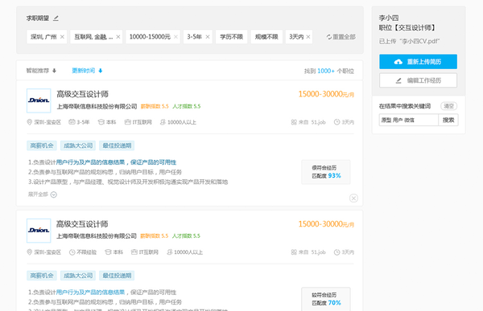The image size is (483, 311).
Task: Remove the 3天内 filter tag
Action: coord(308,37)
